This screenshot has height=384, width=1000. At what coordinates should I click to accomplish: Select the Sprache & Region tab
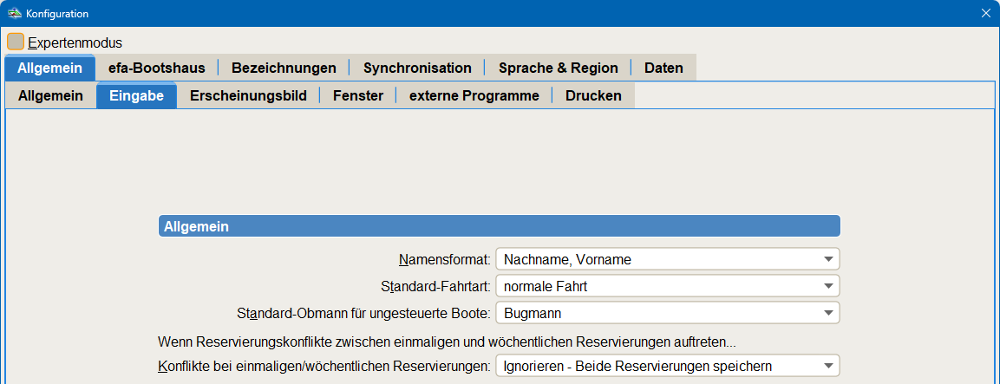(558, 68)
